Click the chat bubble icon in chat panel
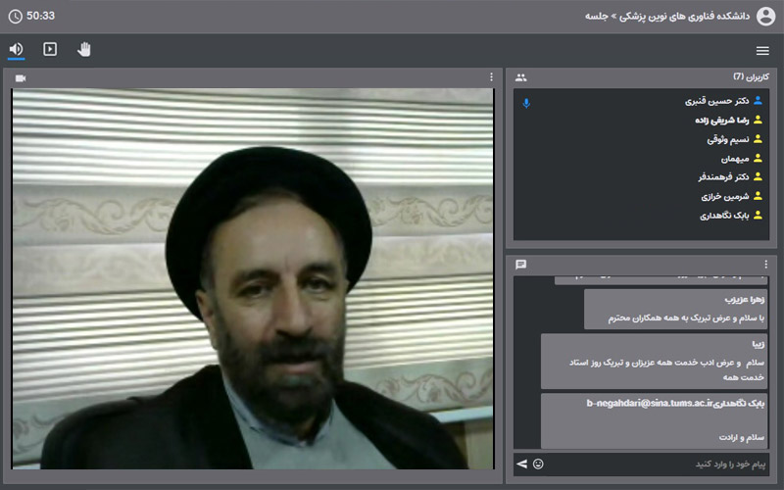 [x=521, y=264]
